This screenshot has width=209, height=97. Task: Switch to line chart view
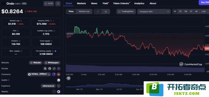pos(98,12)
